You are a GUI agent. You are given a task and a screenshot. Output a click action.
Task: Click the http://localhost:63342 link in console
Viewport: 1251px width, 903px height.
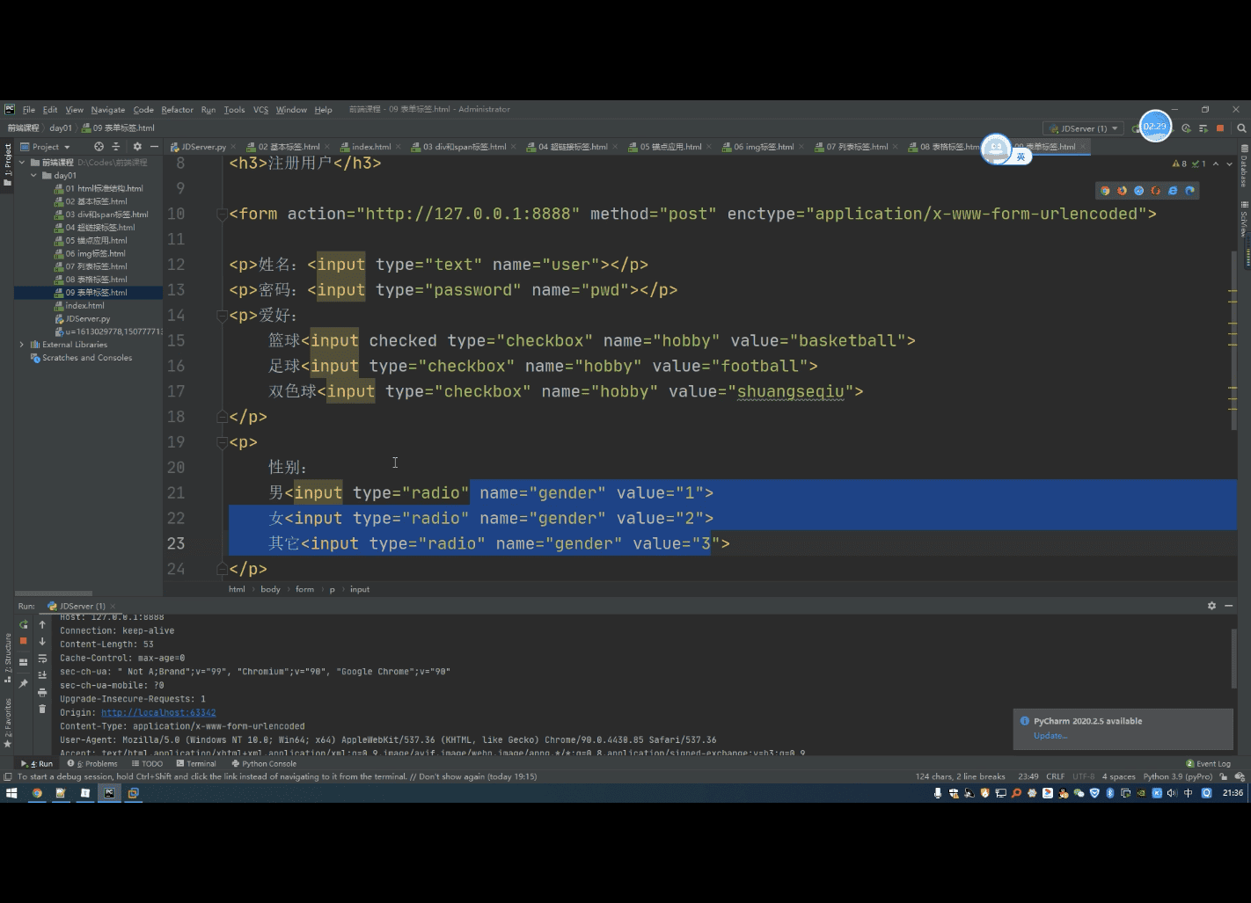(x=158, y=713)
